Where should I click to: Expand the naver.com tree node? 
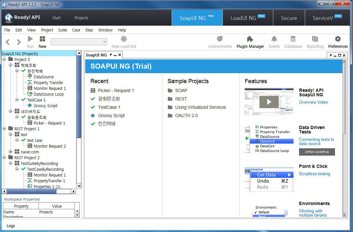pyautogui.click(x=11, y=152)
